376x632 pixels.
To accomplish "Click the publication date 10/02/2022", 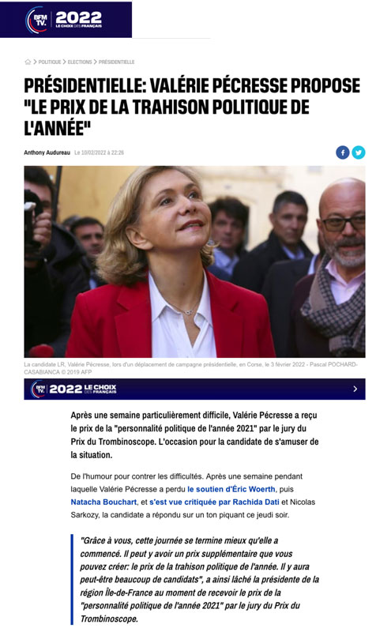I will tap(100, 152).
